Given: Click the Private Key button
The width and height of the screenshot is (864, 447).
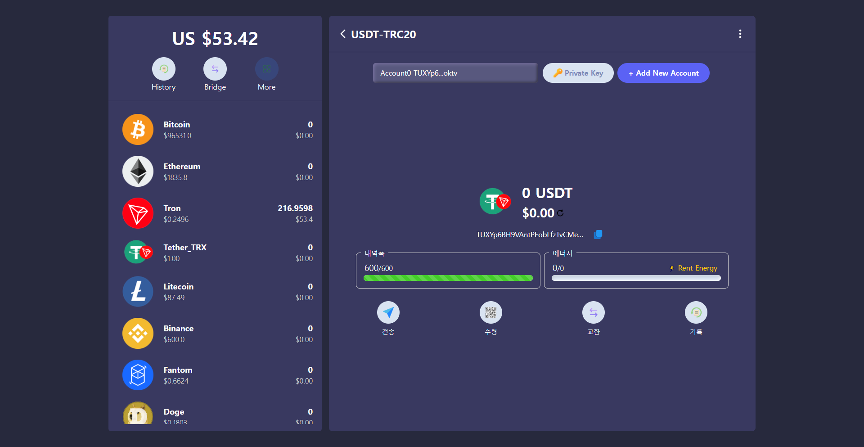Looking at the screenshot, I should (x=578, y=73).
